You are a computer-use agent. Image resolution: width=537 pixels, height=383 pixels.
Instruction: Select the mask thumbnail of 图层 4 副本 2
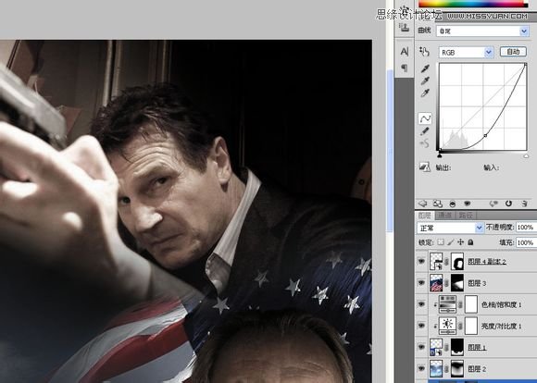click(x=457, y=262)
